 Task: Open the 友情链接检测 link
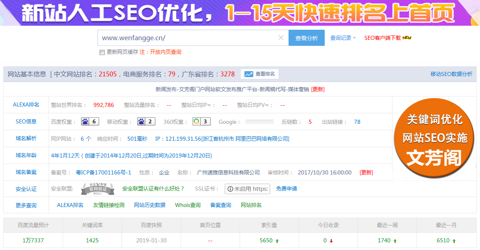tap(109, 205)
